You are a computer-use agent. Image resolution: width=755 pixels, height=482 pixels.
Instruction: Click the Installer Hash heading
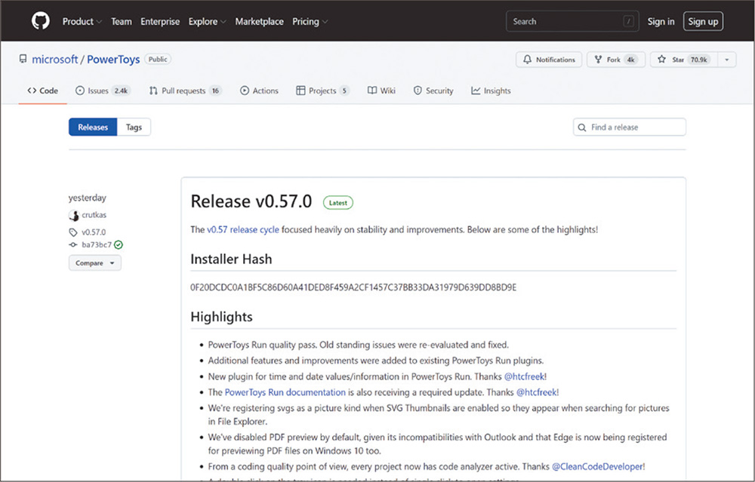[231, 259]
